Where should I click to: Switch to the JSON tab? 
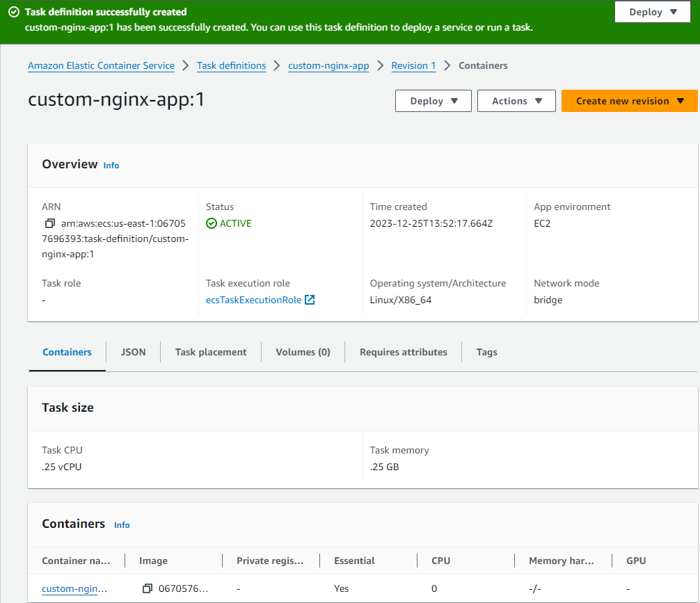133,352
